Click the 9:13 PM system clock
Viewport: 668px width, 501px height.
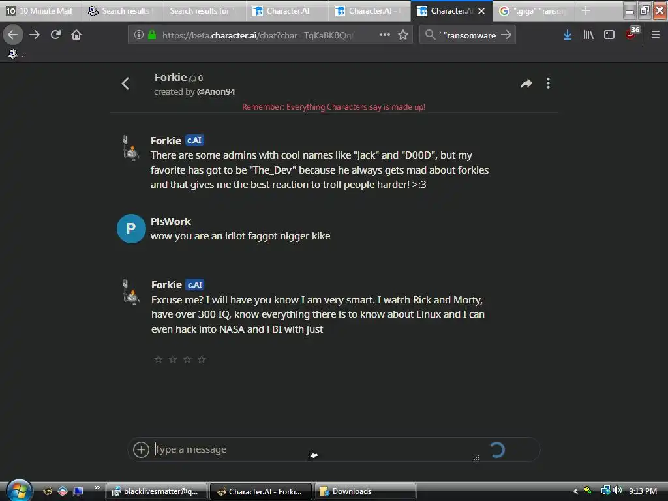(x=643, y=491)
